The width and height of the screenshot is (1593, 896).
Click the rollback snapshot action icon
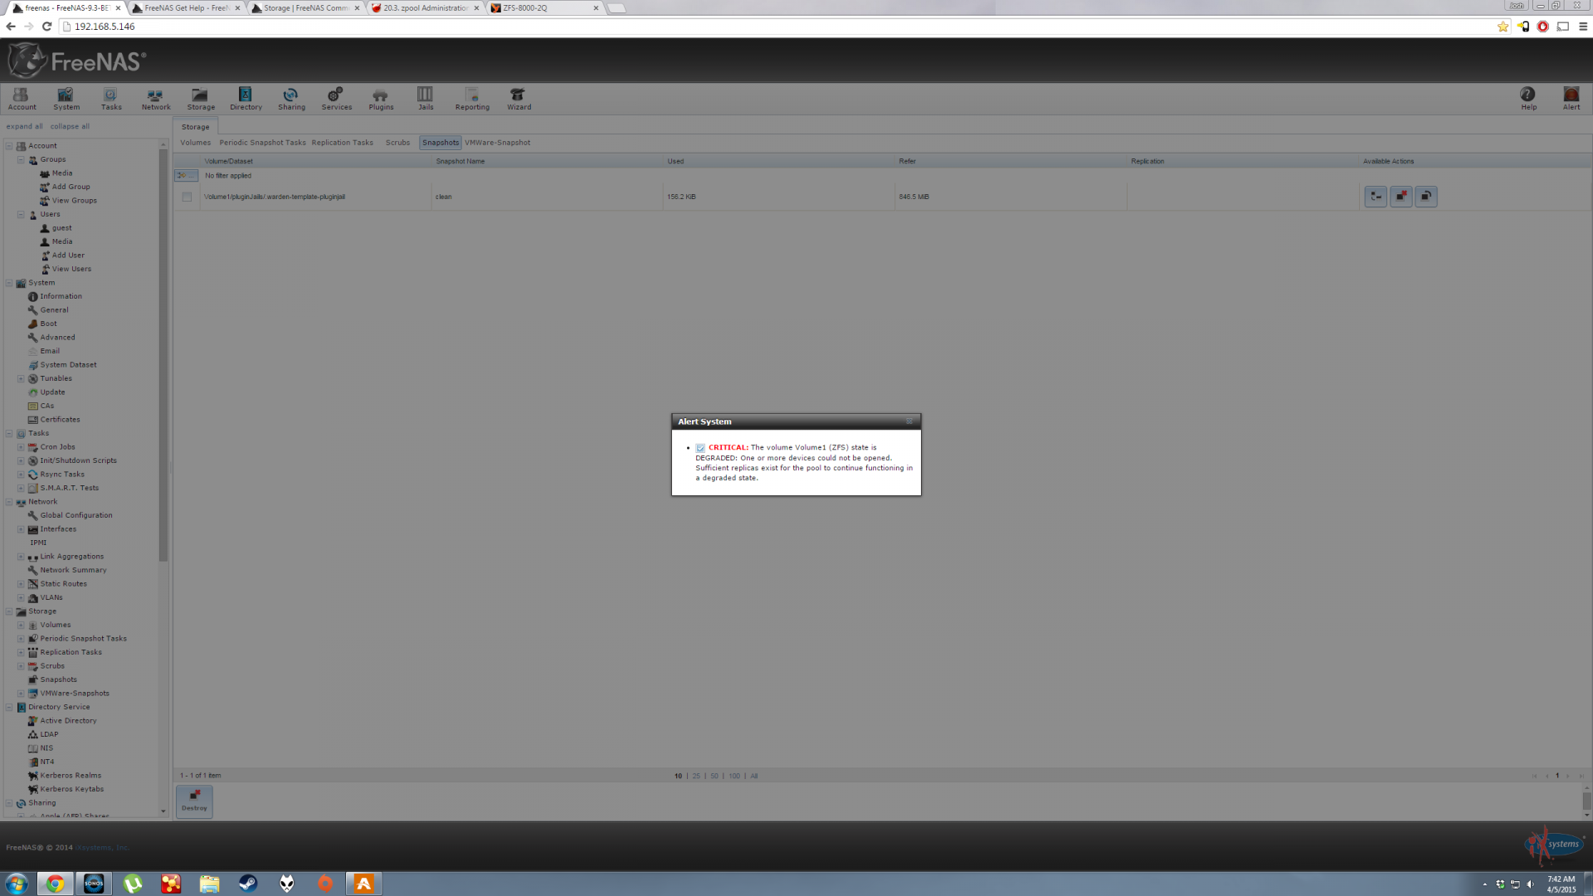pos(1425,197)
